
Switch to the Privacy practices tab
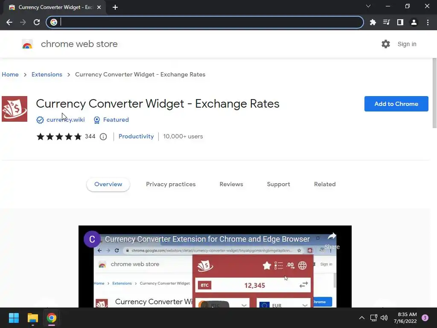pos(171,184)
